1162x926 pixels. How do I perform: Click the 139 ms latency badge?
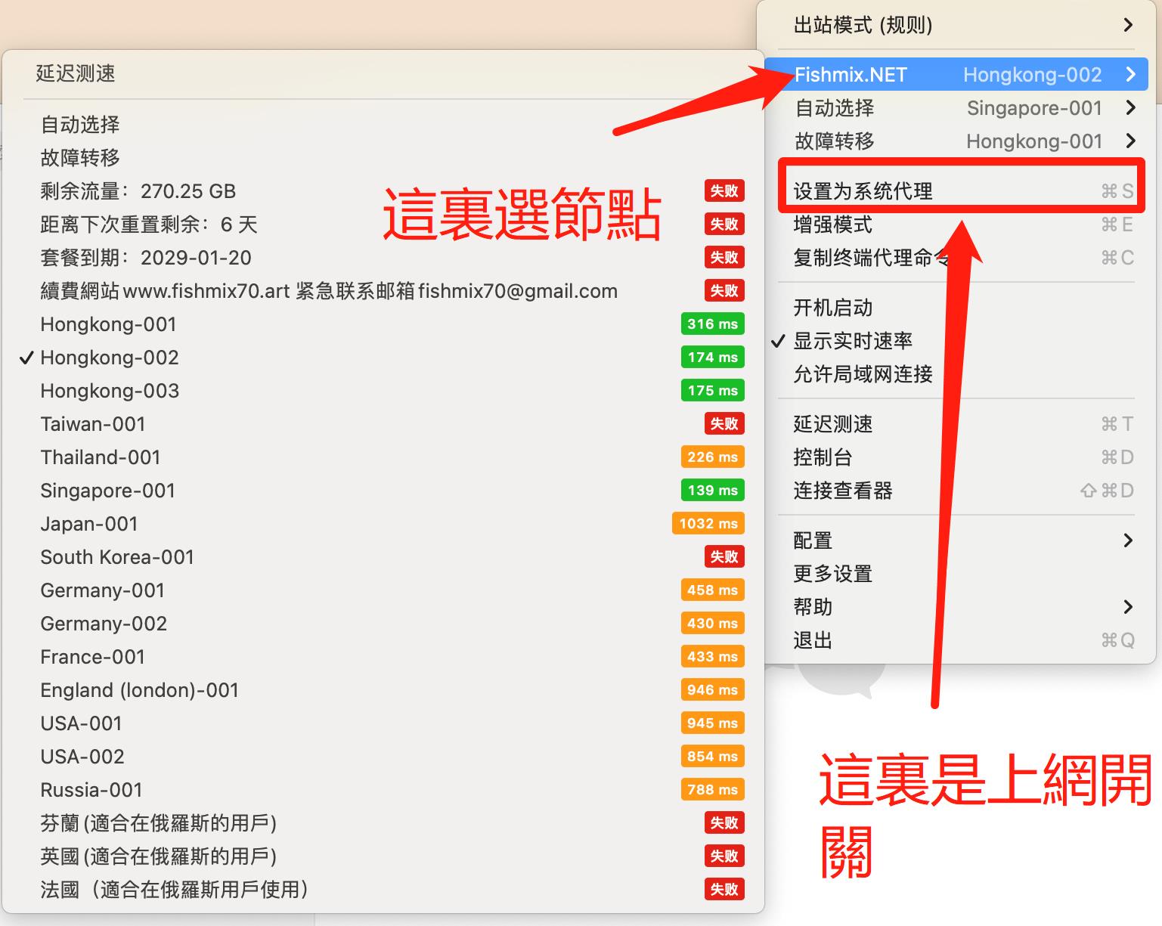[x=712, y=491]
